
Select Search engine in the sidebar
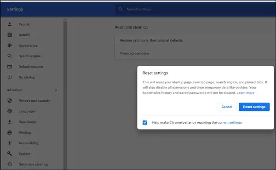pos(29,56)
